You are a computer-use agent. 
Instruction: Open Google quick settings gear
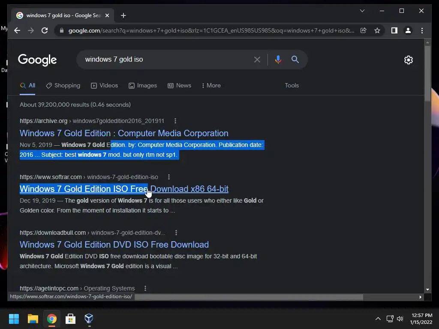tap(408, 60)
